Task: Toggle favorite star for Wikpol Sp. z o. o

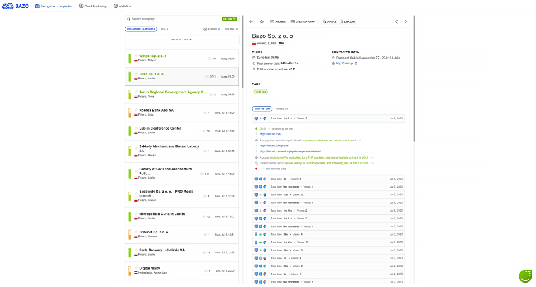Action: [136, 56]
